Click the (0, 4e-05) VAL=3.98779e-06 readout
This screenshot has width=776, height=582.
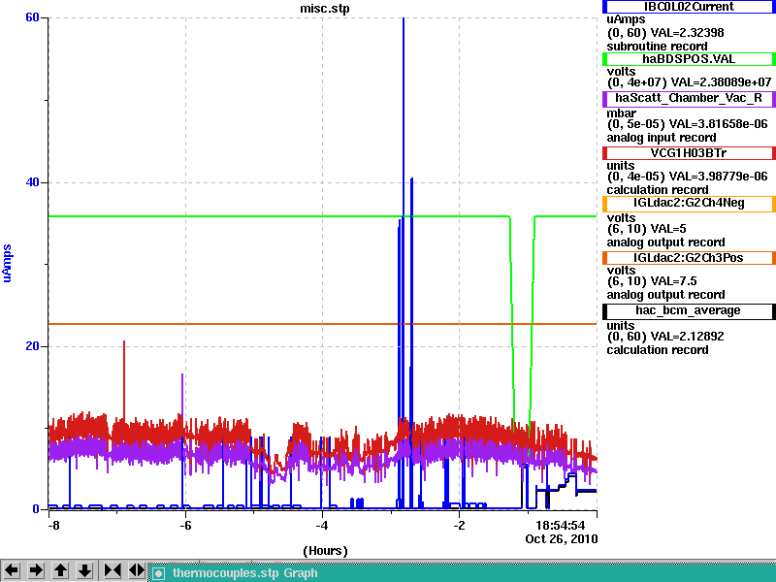tap(687, 177)
